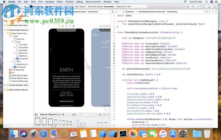Image resolution: width=221 pixels, height=140 pixels.
Task: Toggle the navigator panel visibility
Action: tap(204, 7)
